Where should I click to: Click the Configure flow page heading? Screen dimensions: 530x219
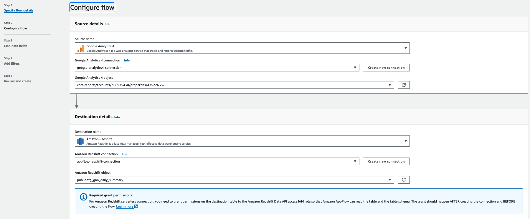click(92, 7)
